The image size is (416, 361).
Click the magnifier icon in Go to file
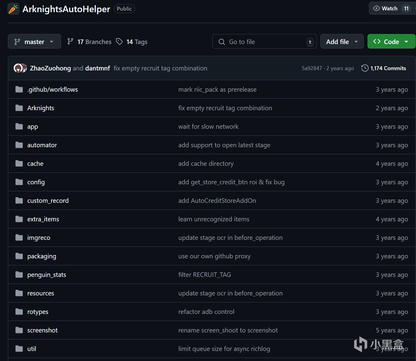coord(222,42)
